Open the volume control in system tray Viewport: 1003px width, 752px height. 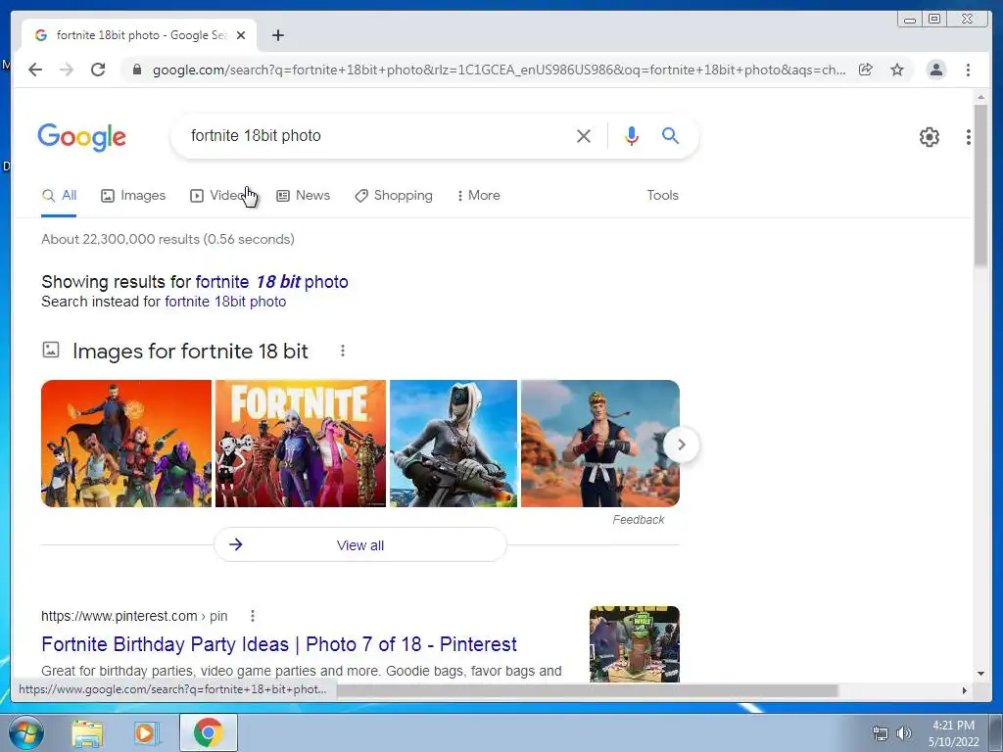904,732
